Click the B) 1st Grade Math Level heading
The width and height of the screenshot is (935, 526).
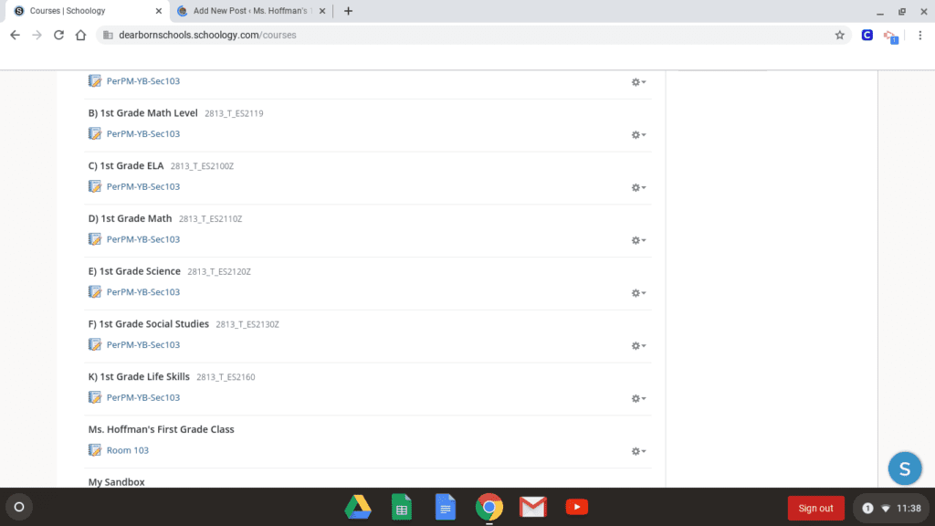click(x=142, y=112)
